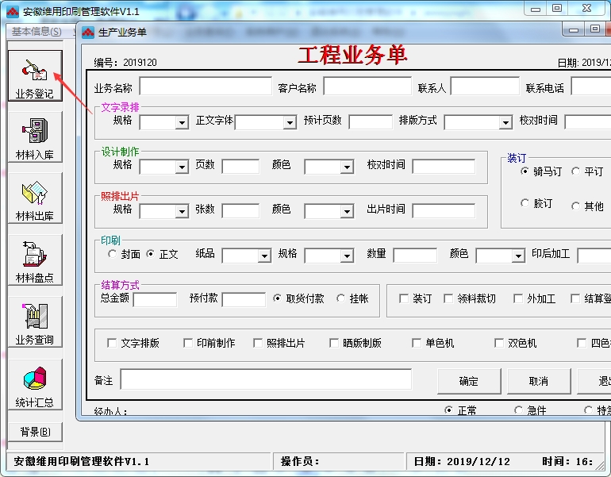Image resolution: width=611 pixels, height=477 pixels.
Task: Click the app logo in main title bar
Action: pos(11,10)
